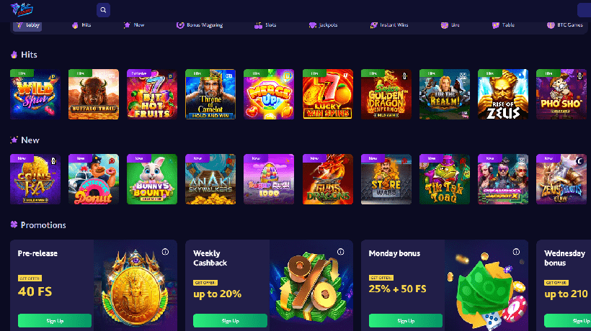Click the casino logo in header
The image size is (591, 331).
22,9
